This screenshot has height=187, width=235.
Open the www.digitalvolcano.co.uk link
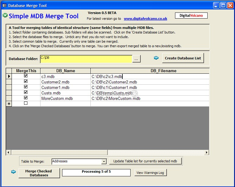[145, 19]
